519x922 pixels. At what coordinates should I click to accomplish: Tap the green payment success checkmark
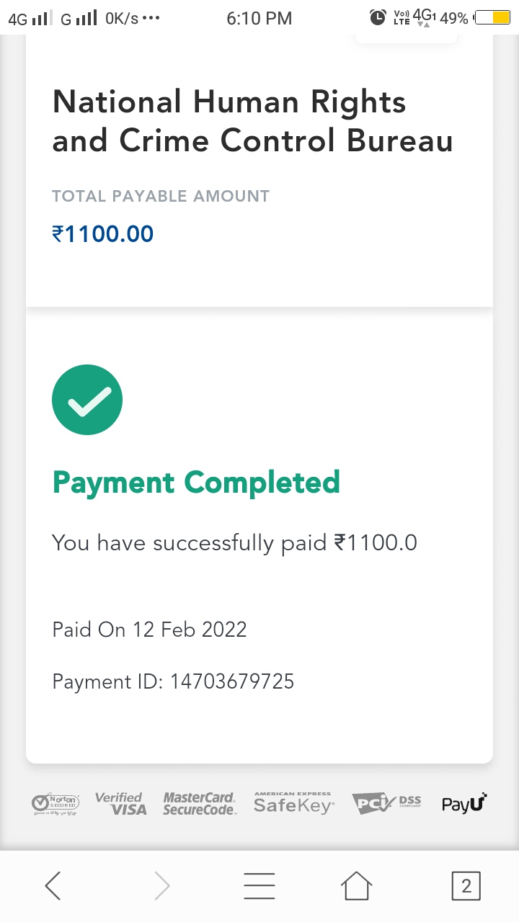point(87,400)
